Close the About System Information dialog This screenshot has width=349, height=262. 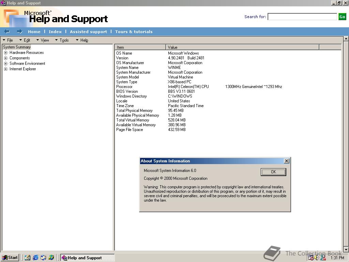pyautogui.click(x=287, y=161)
